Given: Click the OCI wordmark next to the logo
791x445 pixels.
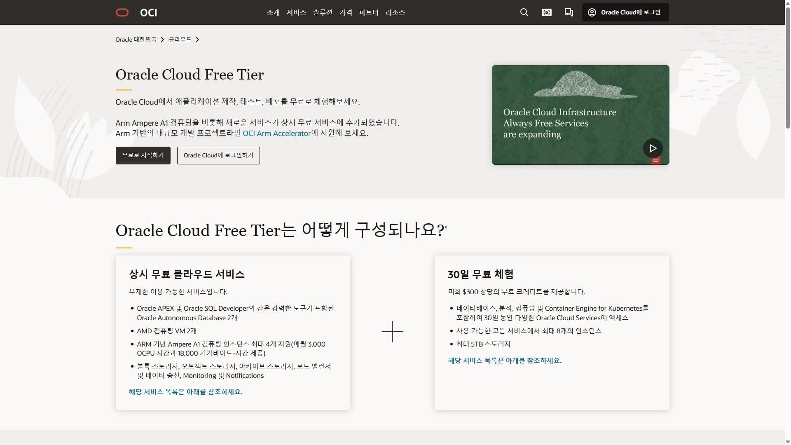Looking at the screenshot, I should [148, 13].
